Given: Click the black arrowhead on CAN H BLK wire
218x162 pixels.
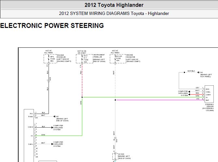Looking at the screenshot, I should pos(52,128).
